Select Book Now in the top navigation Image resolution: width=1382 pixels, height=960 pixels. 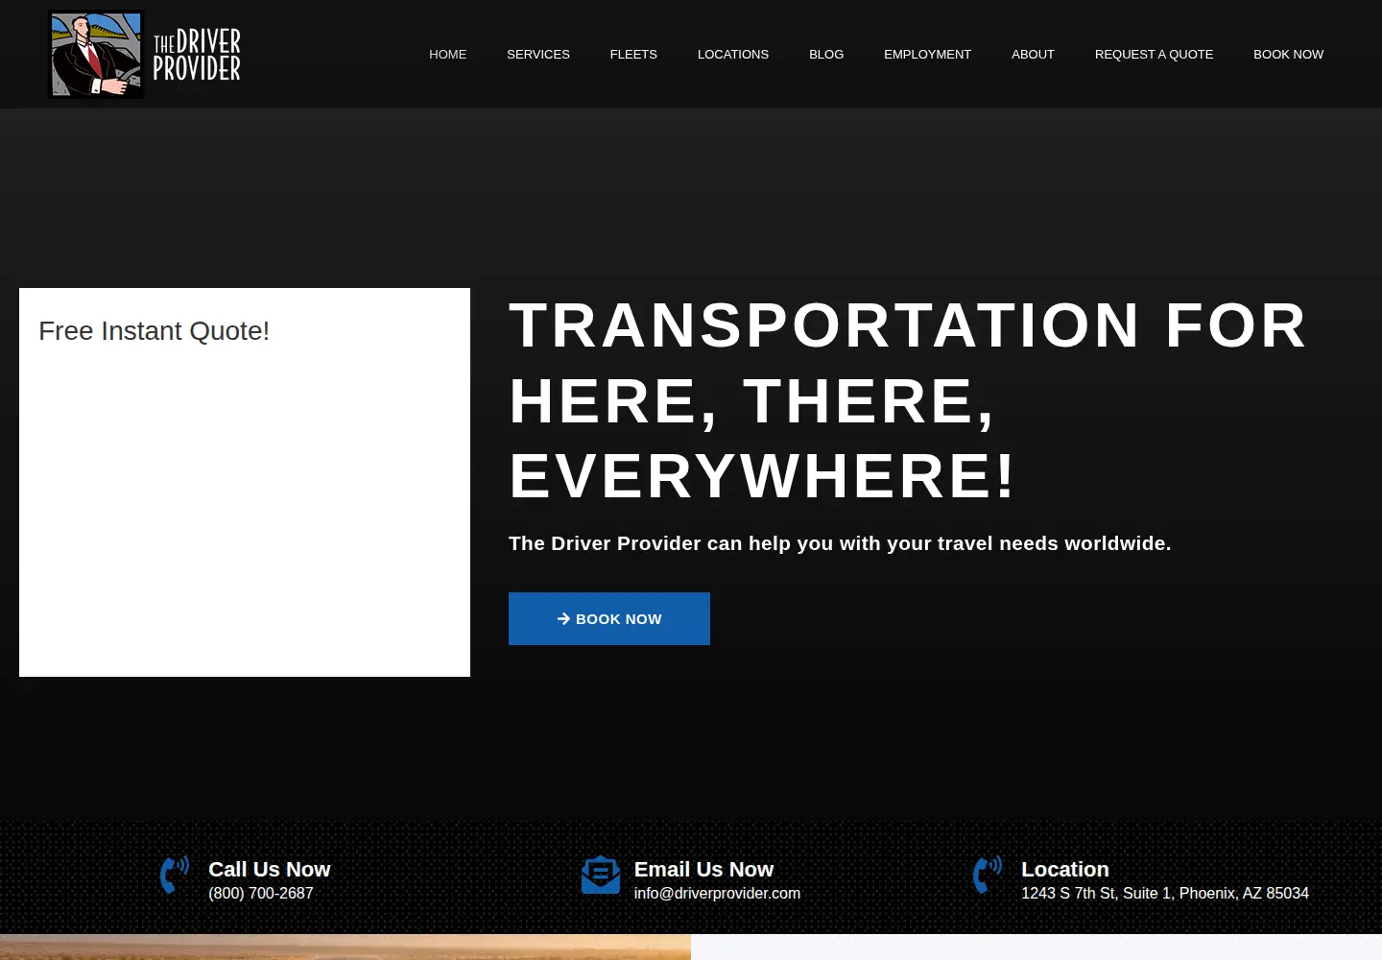[1288, 55]
